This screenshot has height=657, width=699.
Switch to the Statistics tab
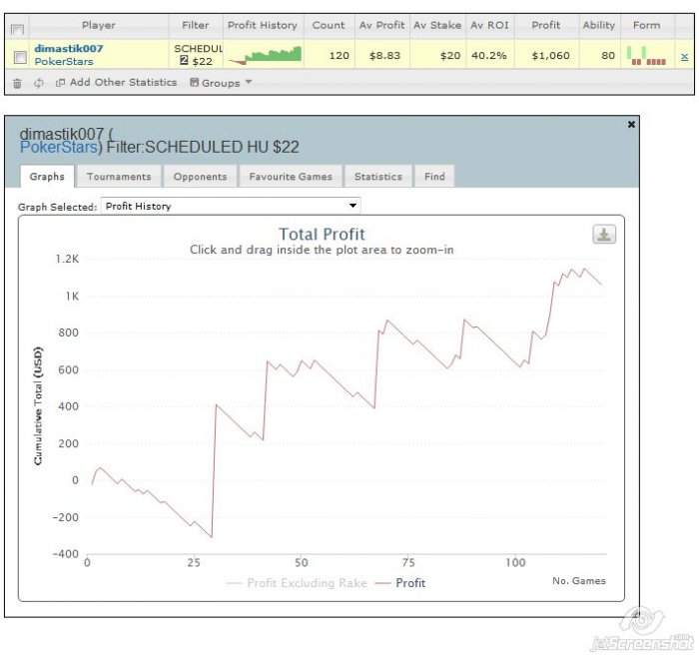point(378,177)
